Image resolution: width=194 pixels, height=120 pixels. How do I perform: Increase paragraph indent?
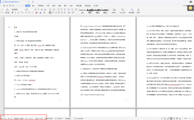pos(61,9)
